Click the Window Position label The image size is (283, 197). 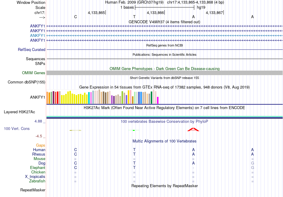[31, 2]
